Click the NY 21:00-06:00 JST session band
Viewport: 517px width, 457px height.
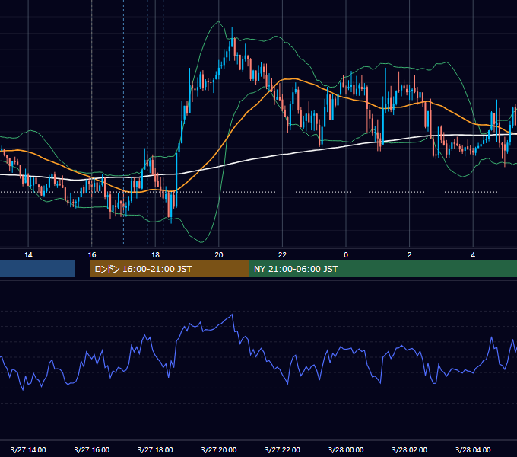(383, 269)
